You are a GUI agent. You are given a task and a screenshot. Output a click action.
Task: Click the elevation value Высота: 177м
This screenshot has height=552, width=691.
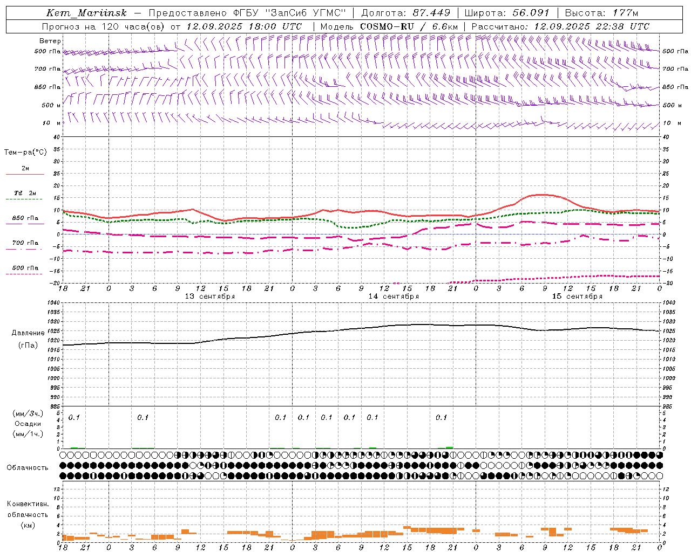click(601, 13)
